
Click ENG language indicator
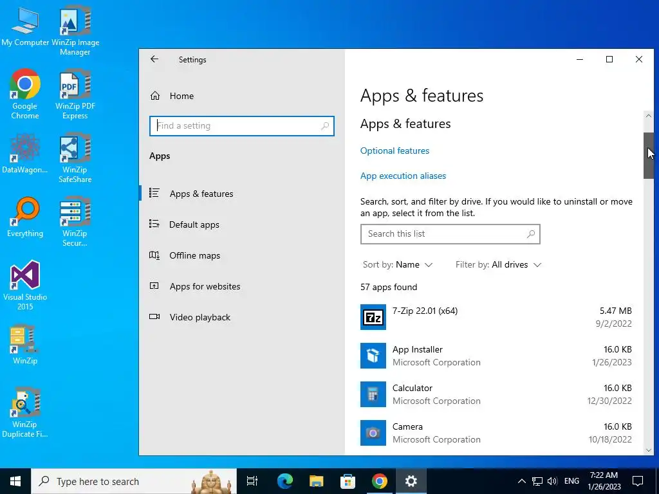(571, 481)
